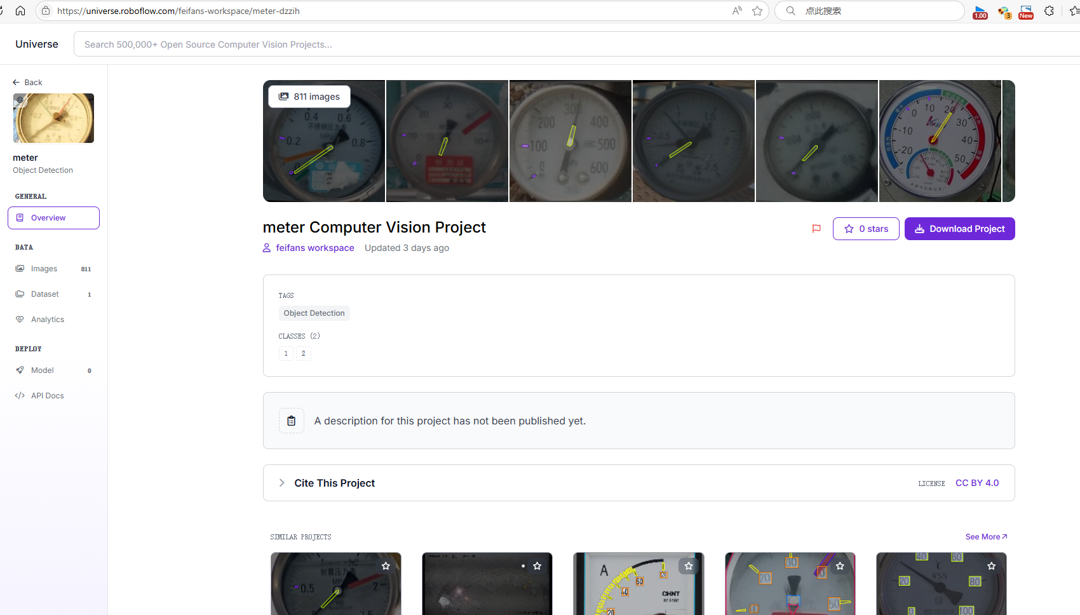The width and height of the screenshot is (1080, 615).
Task: Expand Cite This Project chevron
Action: tap(282, 483)
